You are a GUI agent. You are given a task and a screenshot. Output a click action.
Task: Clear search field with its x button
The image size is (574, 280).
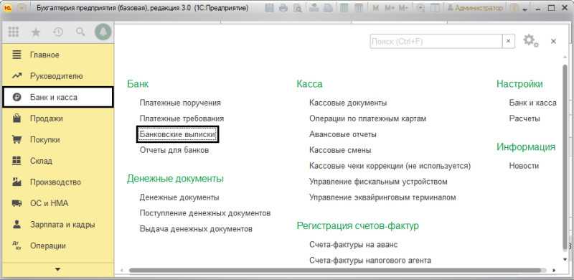pos(508,42)
